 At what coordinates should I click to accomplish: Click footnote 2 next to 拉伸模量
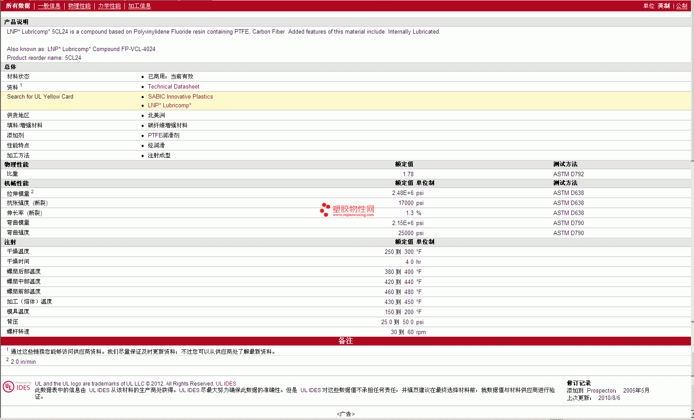pyautogui.click(x=32, y=191)
